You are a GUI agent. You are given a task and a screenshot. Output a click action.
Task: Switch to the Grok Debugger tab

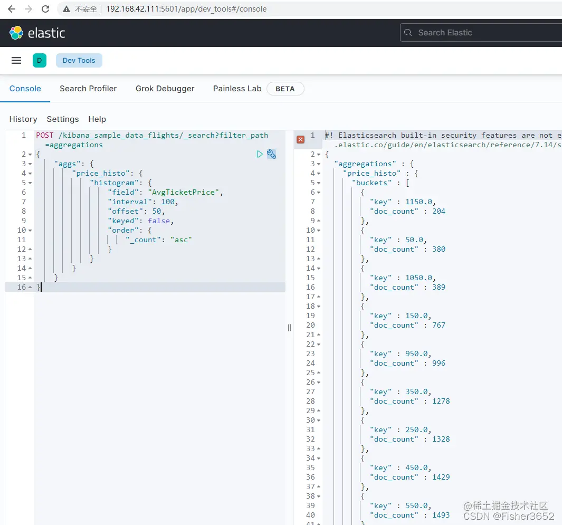[x=165, y=89]
